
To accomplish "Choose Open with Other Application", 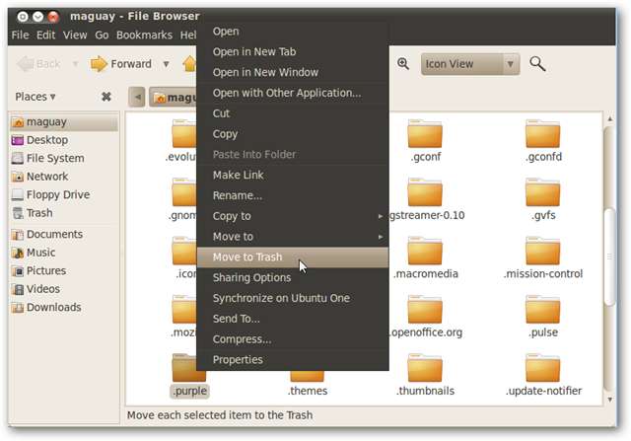I will pyautogui.click(x=293, y=93).
